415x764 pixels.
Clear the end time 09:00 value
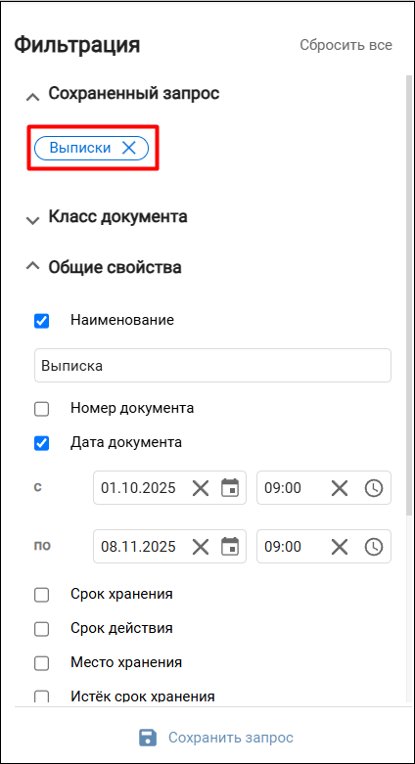point(340,546)
